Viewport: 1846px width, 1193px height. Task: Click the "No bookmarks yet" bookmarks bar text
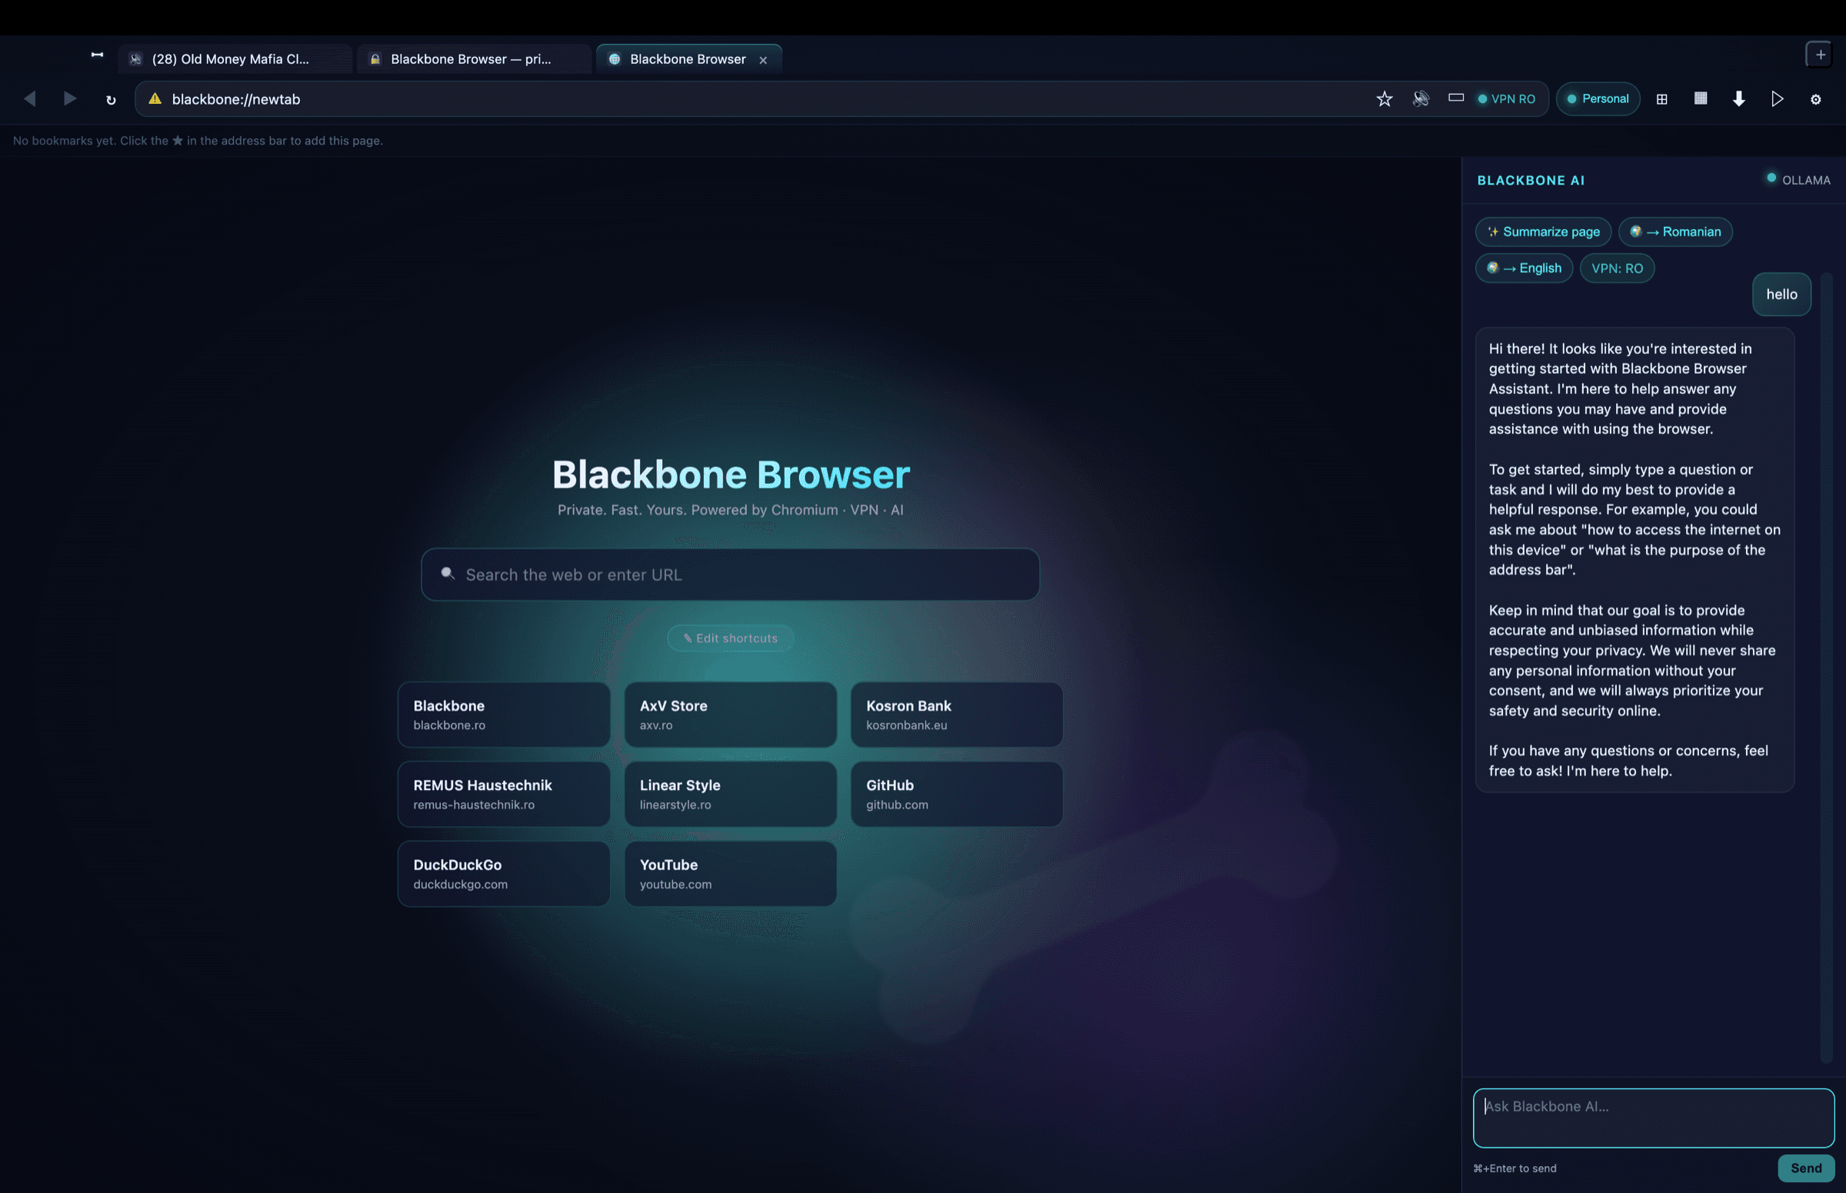tap(198, 141)
